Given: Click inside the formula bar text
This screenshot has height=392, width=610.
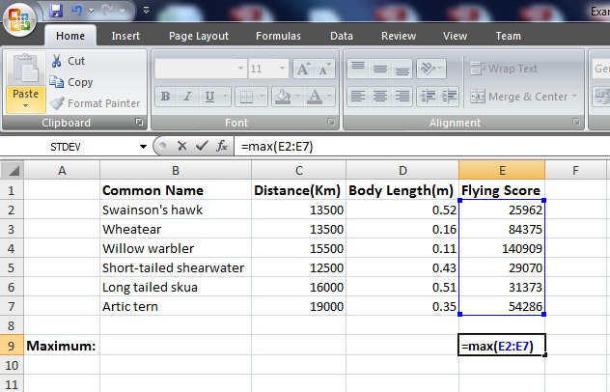Looking at the screenshot, I should (277, 147).
